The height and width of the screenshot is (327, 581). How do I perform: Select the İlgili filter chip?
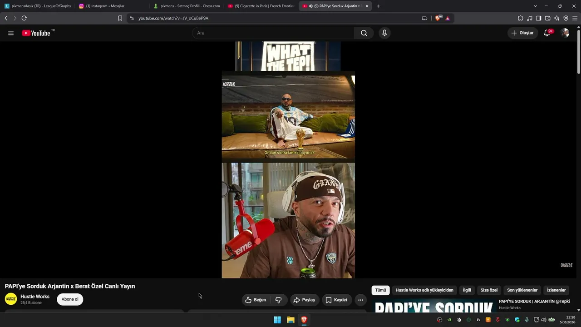pyautogui.click(x=467, y=290)
